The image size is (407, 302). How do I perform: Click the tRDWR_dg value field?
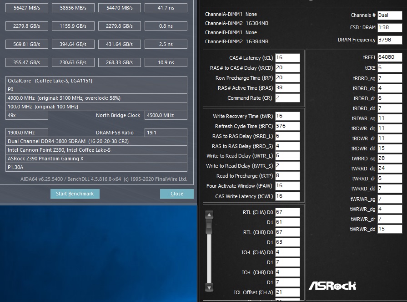tap(390, 128)
